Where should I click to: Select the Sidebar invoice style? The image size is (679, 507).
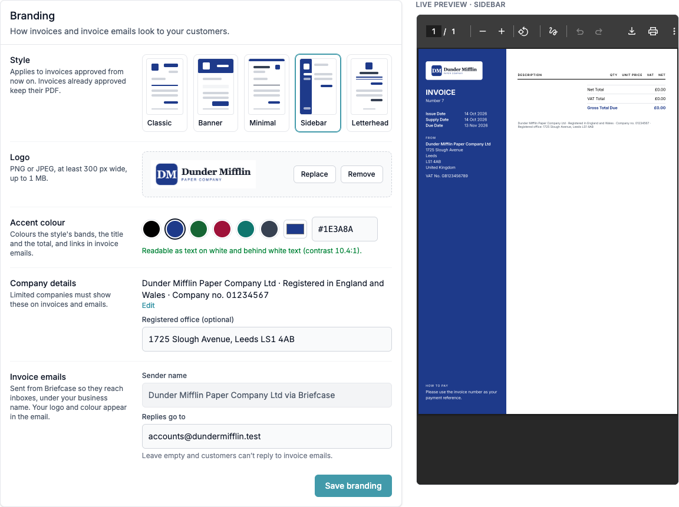tap(318, 93)
